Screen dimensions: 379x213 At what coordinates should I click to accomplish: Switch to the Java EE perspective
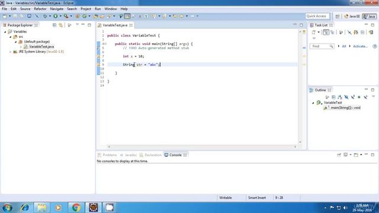[352, 17]
